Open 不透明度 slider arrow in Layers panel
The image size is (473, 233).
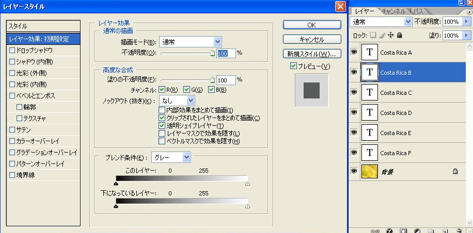pos(466,22)
